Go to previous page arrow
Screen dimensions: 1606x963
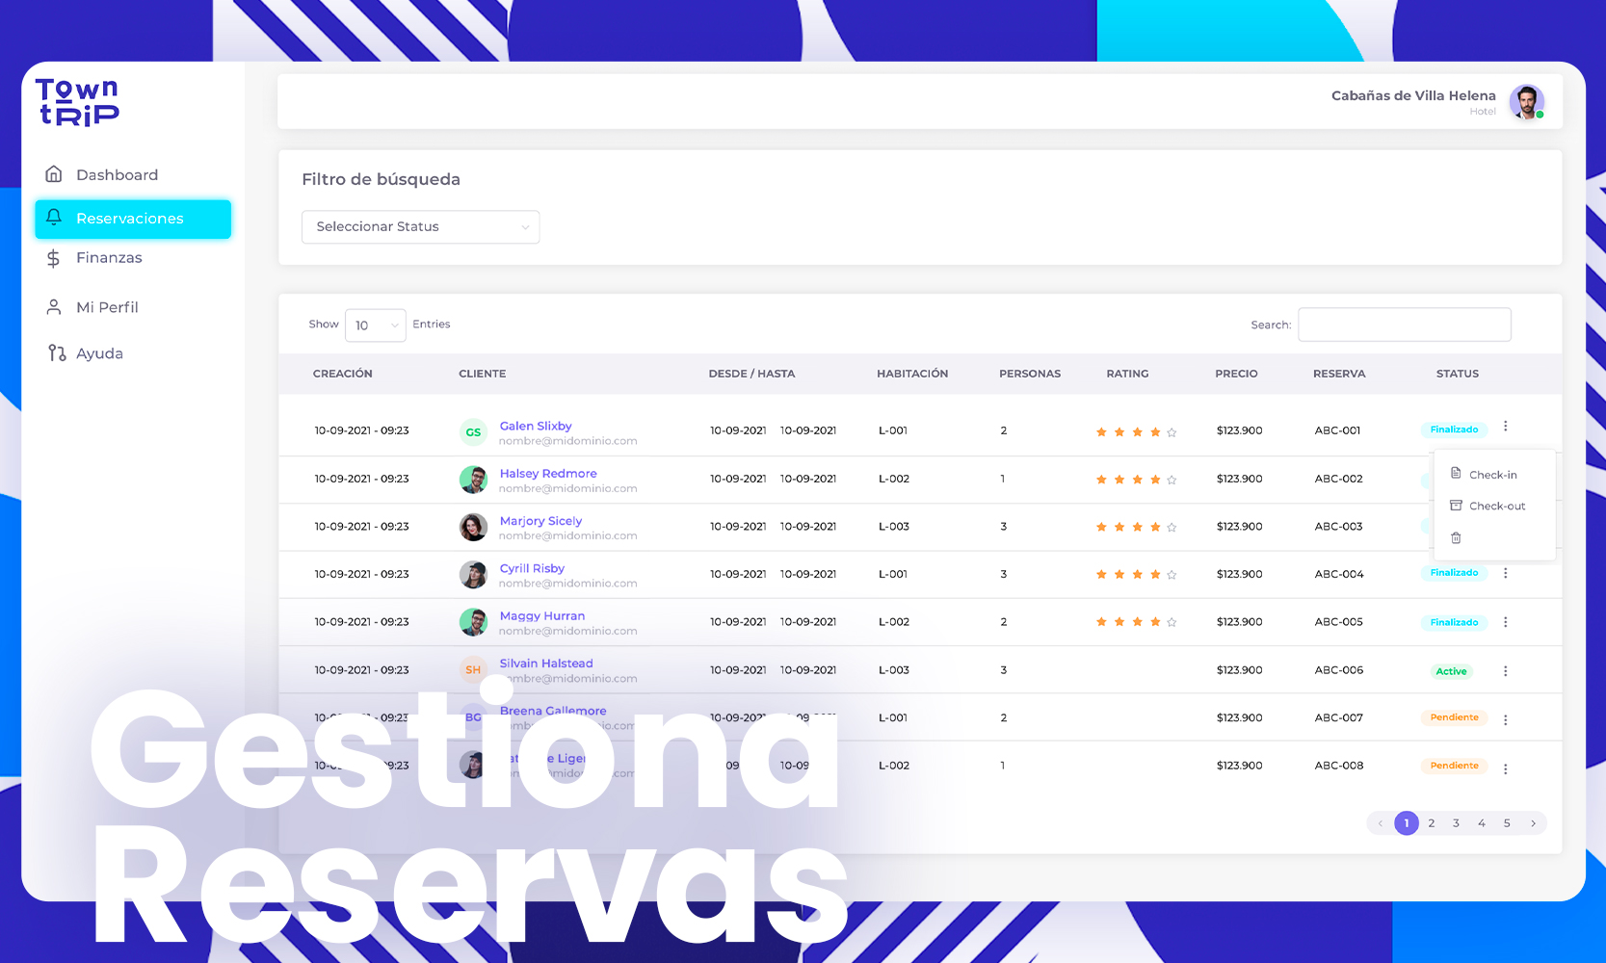click(1381, 823)
